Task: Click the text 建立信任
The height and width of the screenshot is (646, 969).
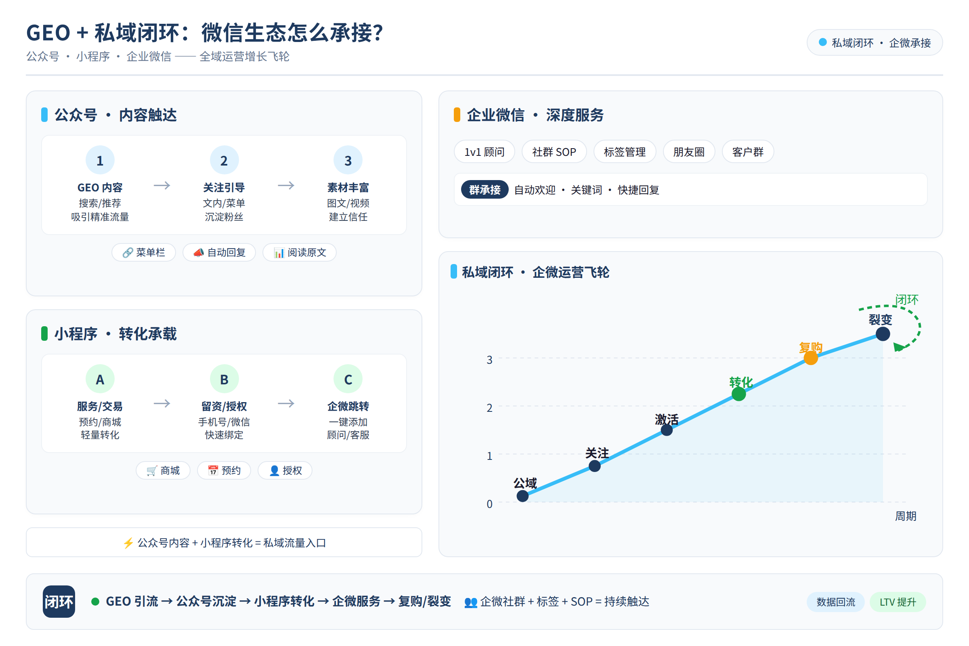Action: pos(348,217)
